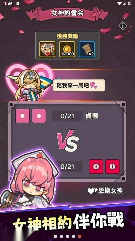Image resolution: width=135 pixels, height=241 pixels.
Task: Select the gold coin X2000 reward
Action: [x=67, y=49]
